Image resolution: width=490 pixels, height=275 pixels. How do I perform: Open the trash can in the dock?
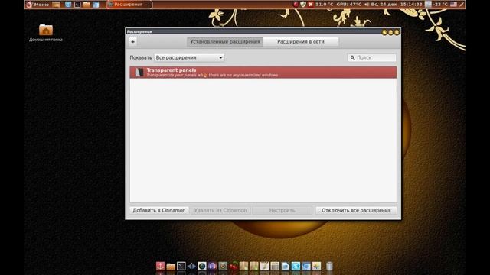(329, 266)
